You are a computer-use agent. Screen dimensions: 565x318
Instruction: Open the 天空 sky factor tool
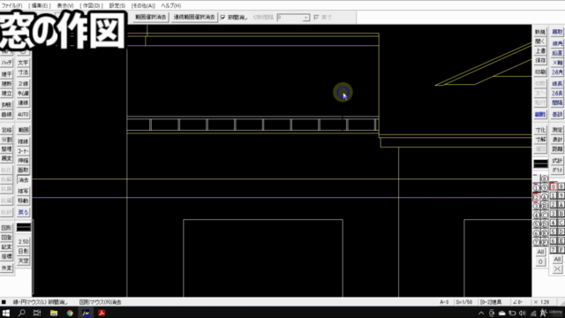pyautogui.click(x=23, y=261)
